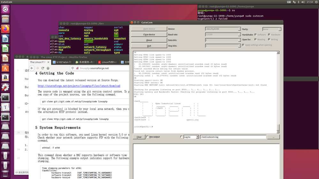Browse log file with the ... button
This screenshot has width=319, height=179.
point(273,137)
